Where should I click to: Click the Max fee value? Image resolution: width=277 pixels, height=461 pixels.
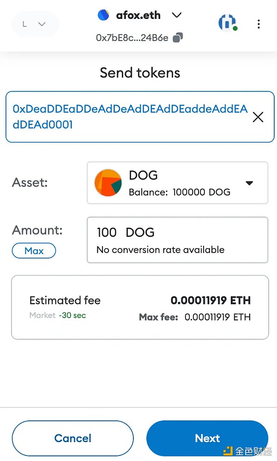click(x=217, y=317)
